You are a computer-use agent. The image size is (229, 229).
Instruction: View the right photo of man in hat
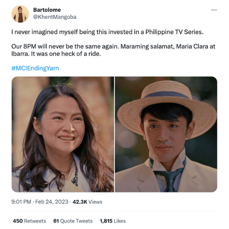click(x=166, y=134)
